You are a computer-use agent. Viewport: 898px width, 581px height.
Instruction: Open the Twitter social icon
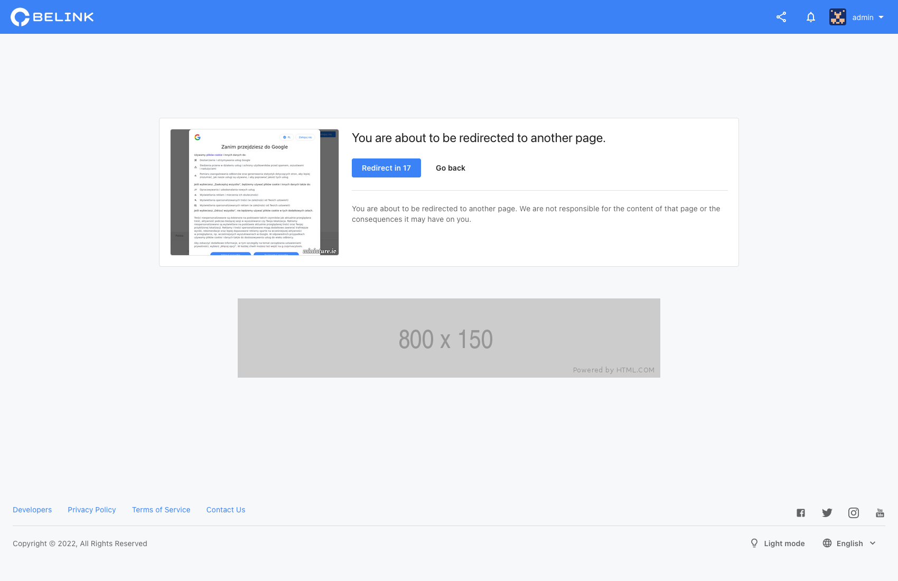click(x=827, y=513)
